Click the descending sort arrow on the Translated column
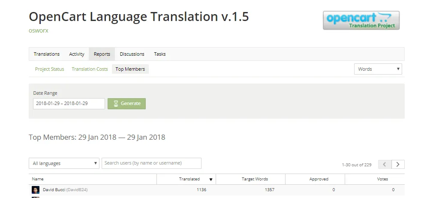427x198 pixels. click(x=211, y=180)
